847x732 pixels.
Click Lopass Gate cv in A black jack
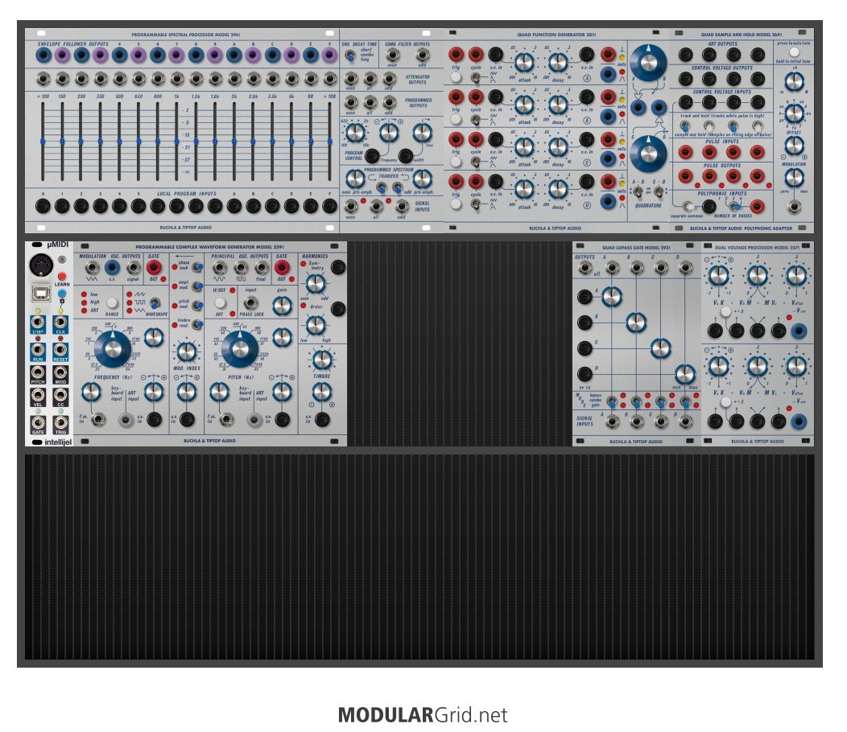click(585, 296)
